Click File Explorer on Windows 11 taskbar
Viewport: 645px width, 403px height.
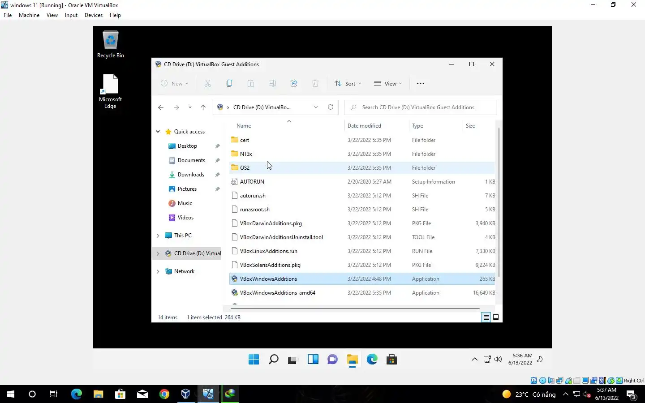352,359
